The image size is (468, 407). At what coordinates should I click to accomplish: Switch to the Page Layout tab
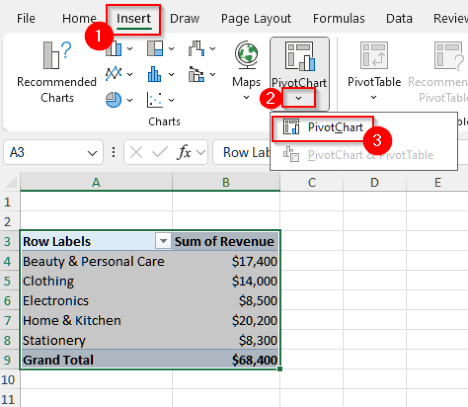tap(256, 18)
